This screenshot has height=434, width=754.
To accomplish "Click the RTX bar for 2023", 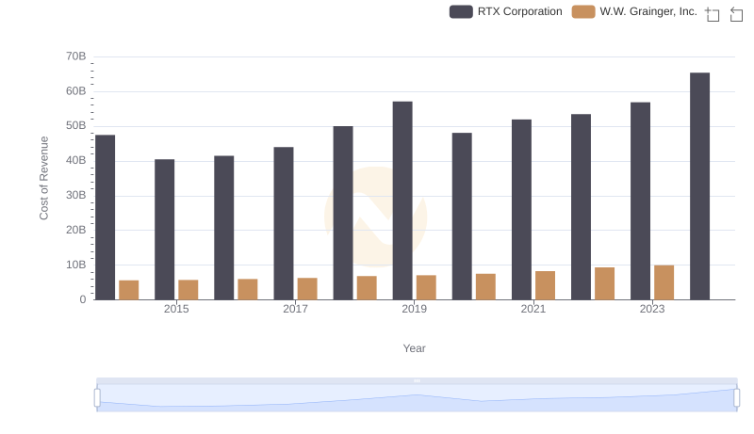I will click(x=641, y=201).
